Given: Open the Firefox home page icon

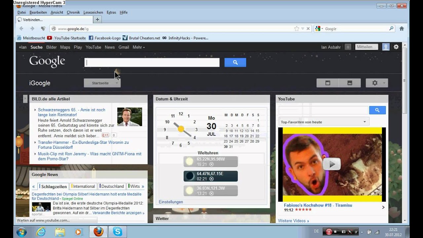Looking at the screenshot, I should tap(402, 29).
